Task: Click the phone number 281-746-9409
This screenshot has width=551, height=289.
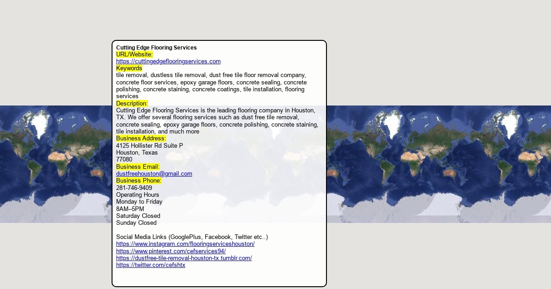Action: click(x=134, y=188)
